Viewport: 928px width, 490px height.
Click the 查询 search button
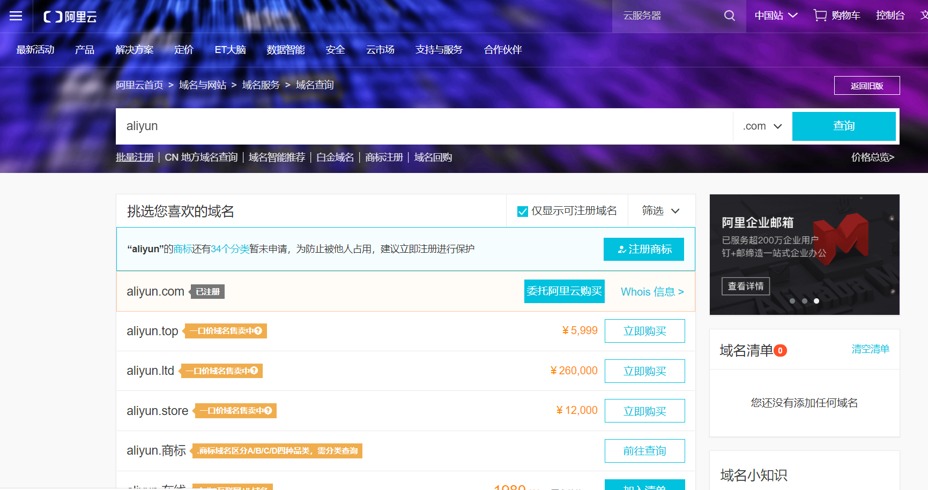tap(844, 126)
